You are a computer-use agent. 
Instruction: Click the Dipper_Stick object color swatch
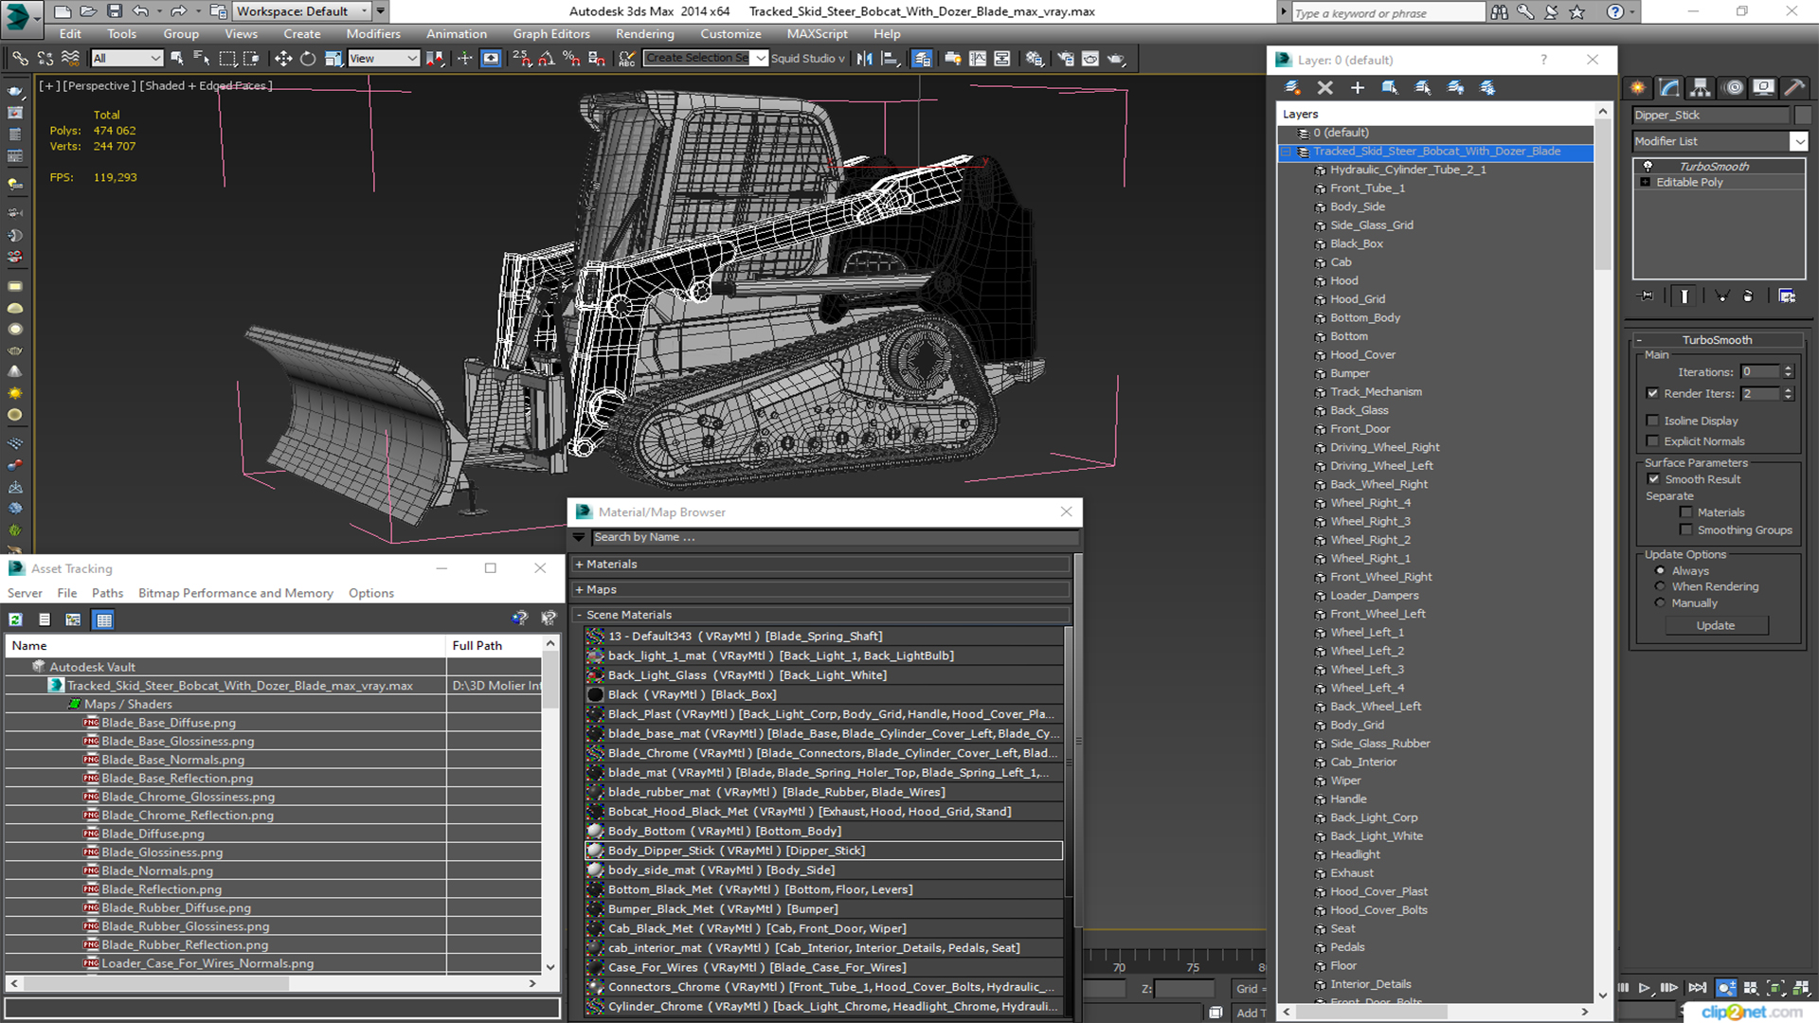1803,115
